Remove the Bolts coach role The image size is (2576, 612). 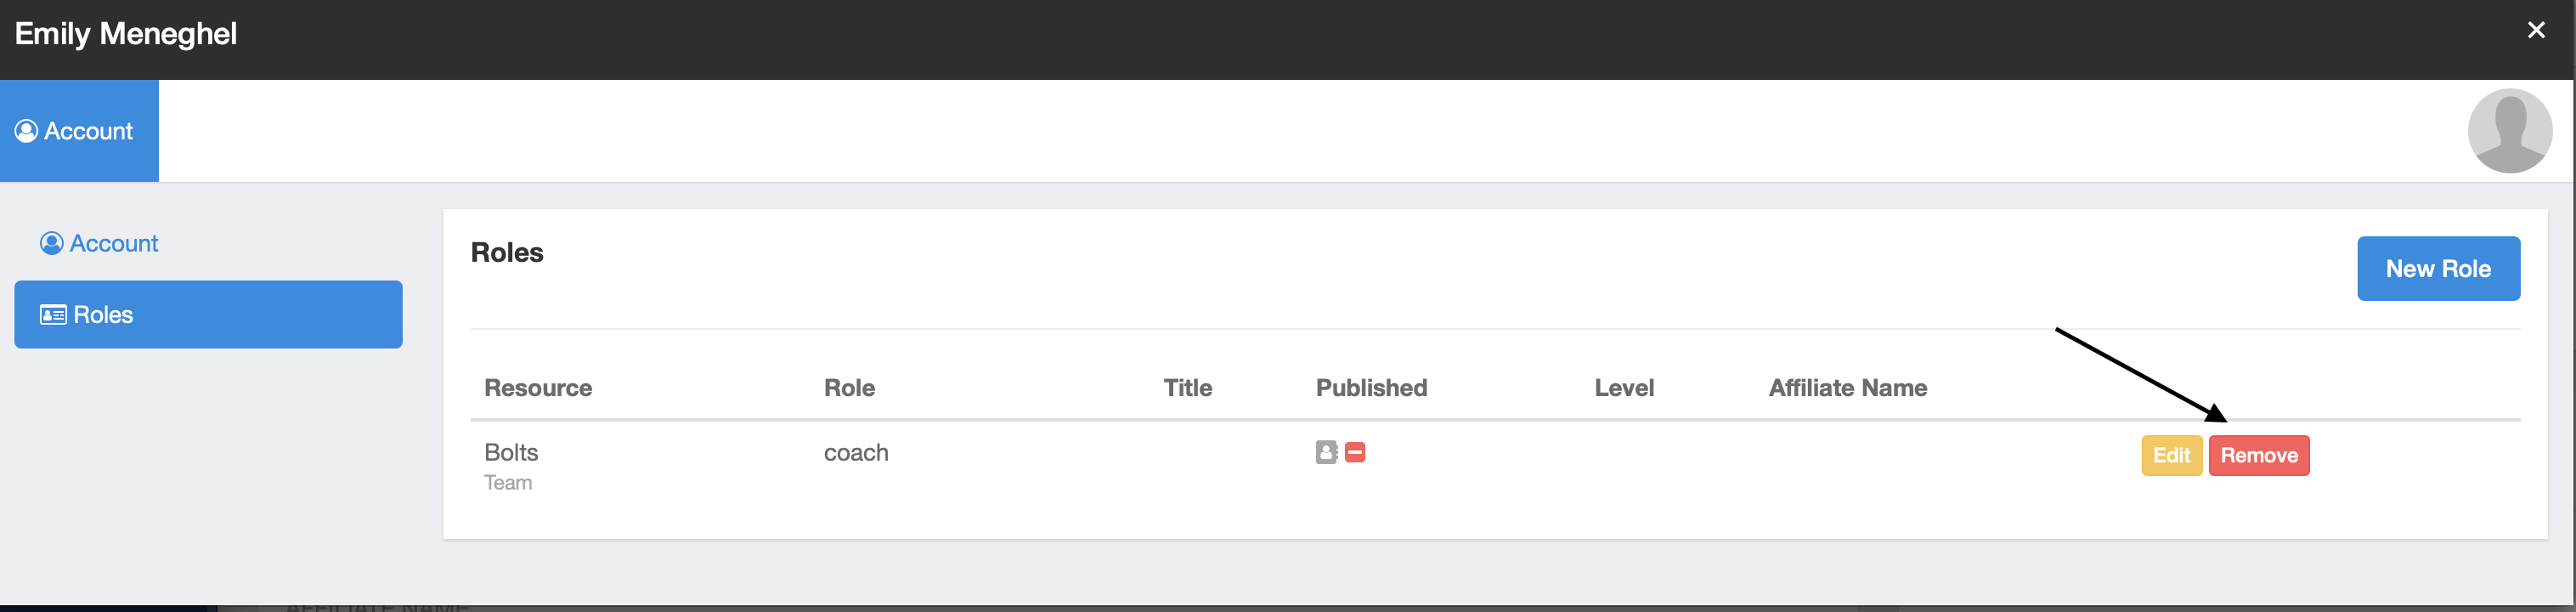click(x=2259, y=456)
